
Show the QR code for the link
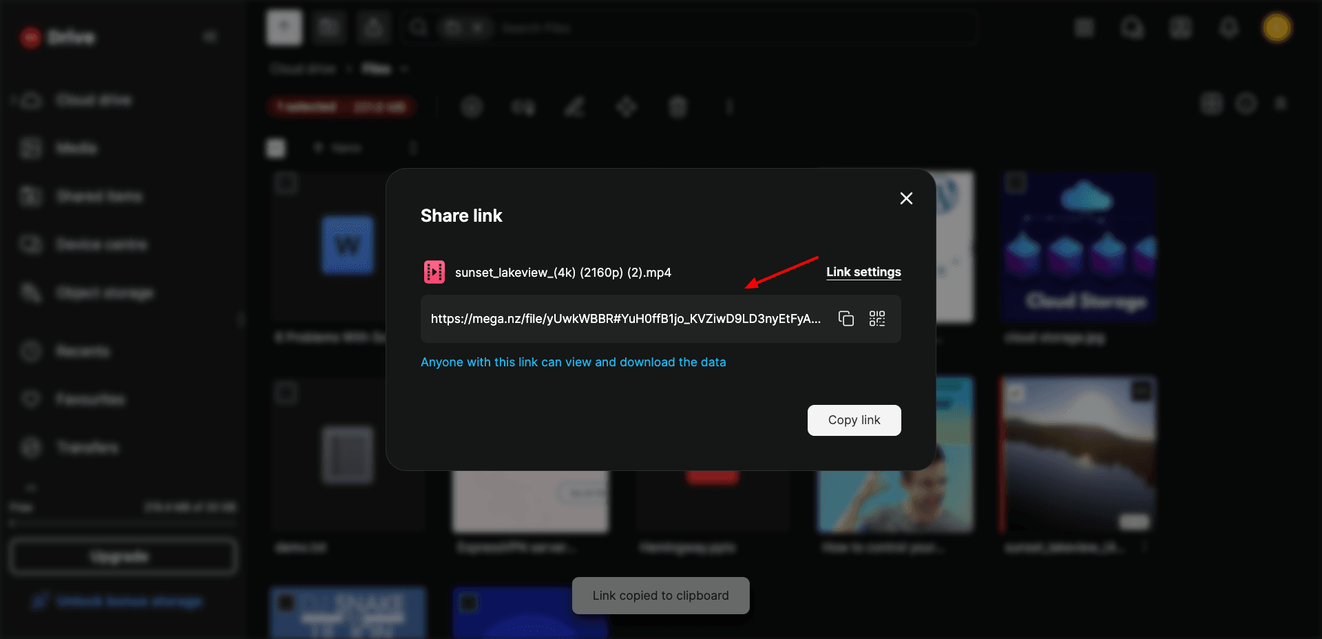[x=877, y=319]
